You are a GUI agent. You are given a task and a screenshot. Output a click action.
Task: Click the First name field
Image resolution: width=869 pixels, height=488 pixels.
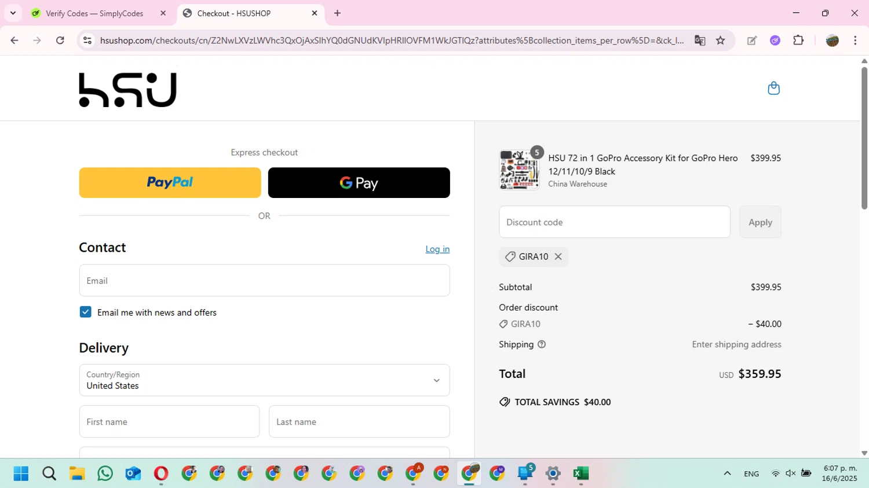point(169,422)
